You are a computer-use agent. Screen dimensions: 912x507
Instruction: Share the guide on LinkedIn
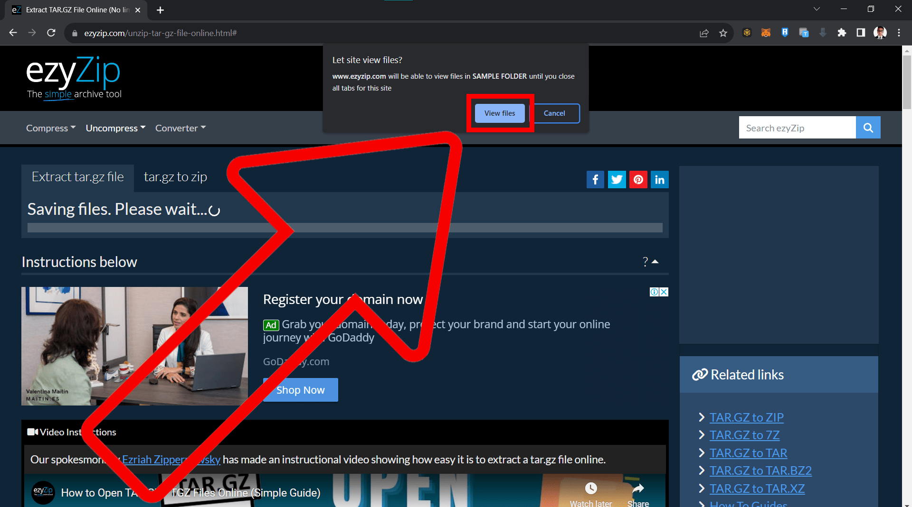click(x=660, y=179)
